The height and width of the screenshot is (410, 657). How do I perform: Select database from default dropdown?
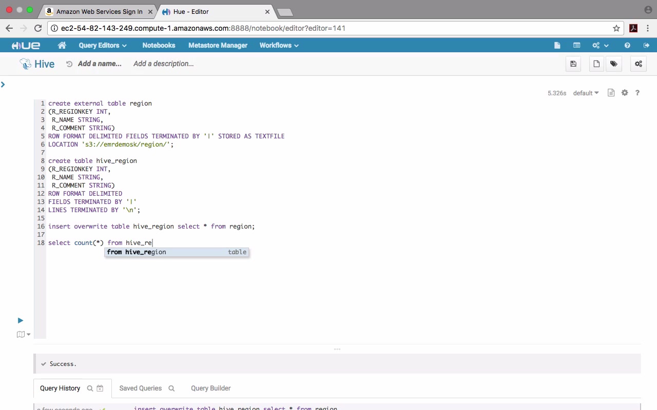tap(586, 93)
